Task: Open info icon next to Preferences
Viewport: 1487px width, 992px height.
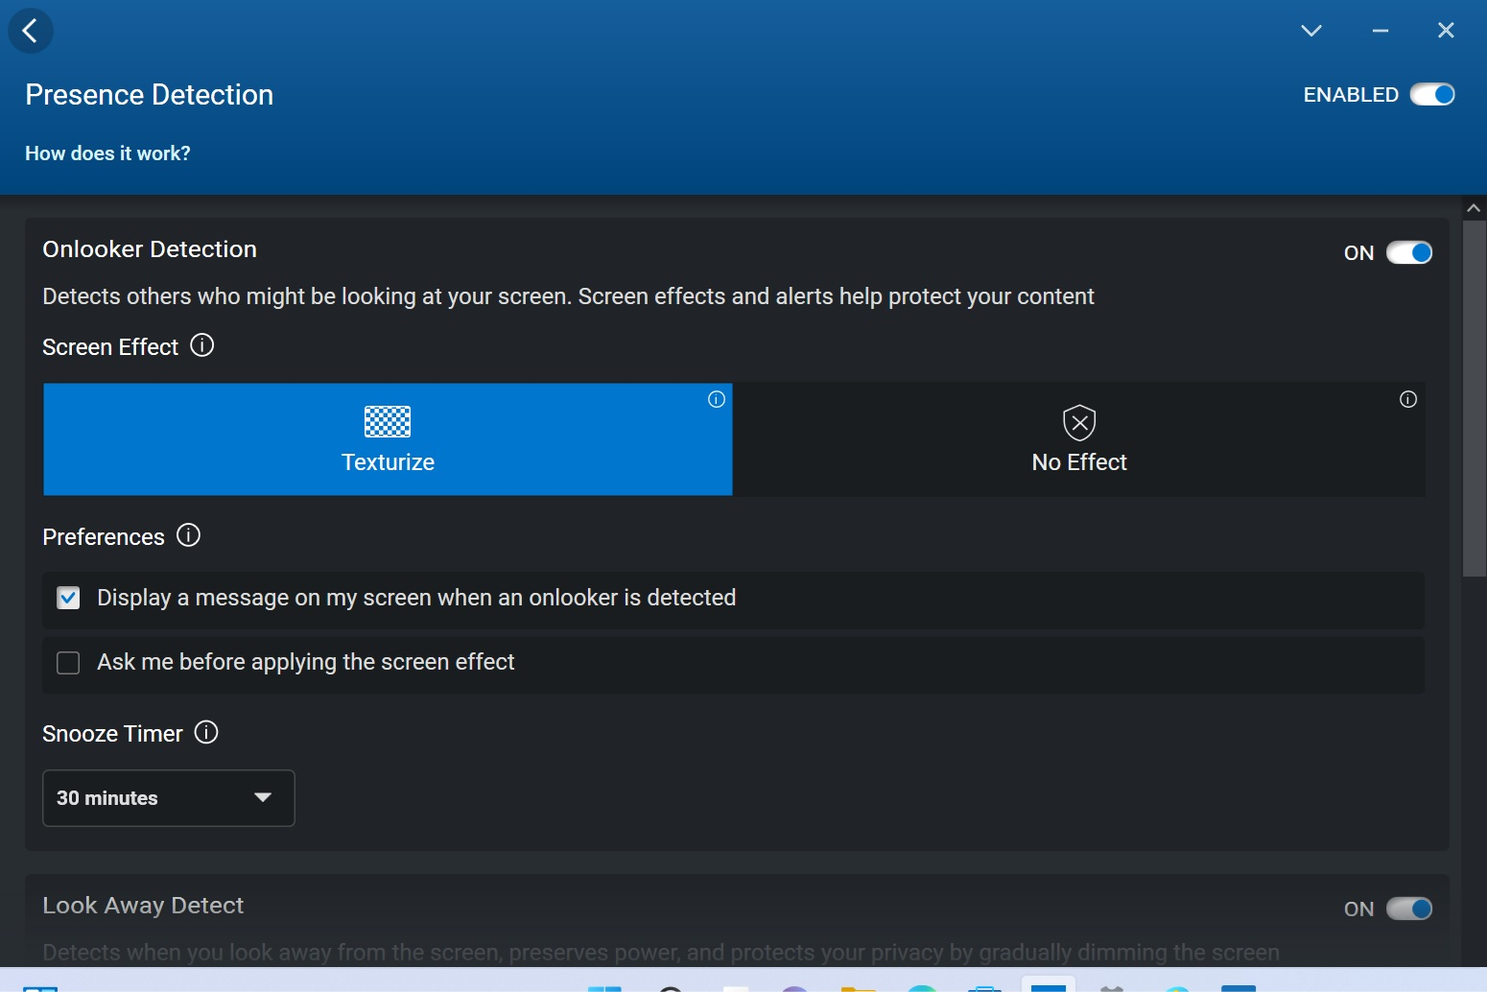Action: [x=188, y=535]
